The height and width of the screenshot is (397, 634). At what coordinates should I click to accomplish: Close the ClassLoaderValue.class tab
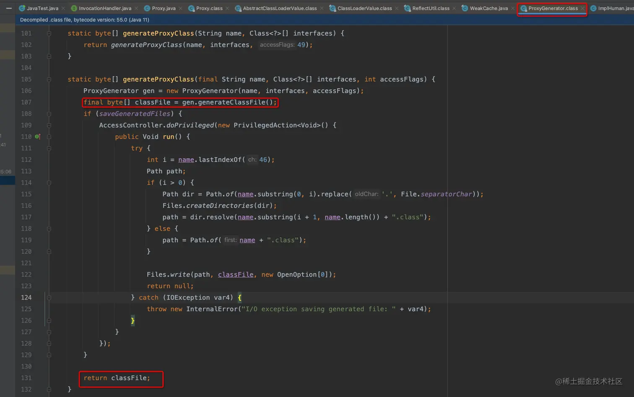tap(397, 8)
